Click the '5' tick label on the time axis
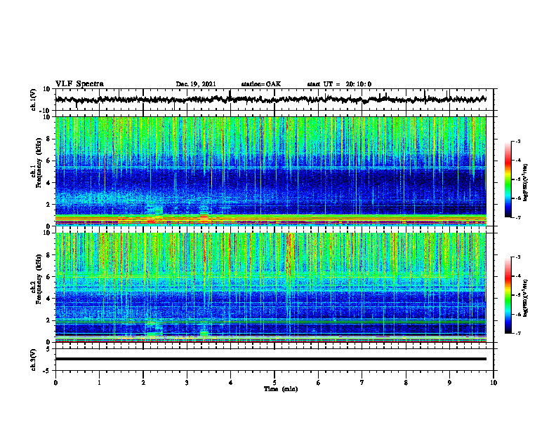556x429 pixels. pos(274,383)
